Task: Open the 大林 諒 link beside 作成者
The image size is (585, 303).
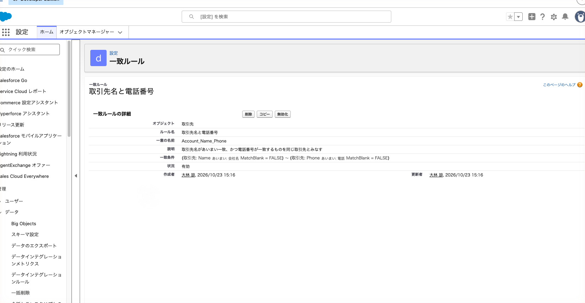Action: point(188,175)
